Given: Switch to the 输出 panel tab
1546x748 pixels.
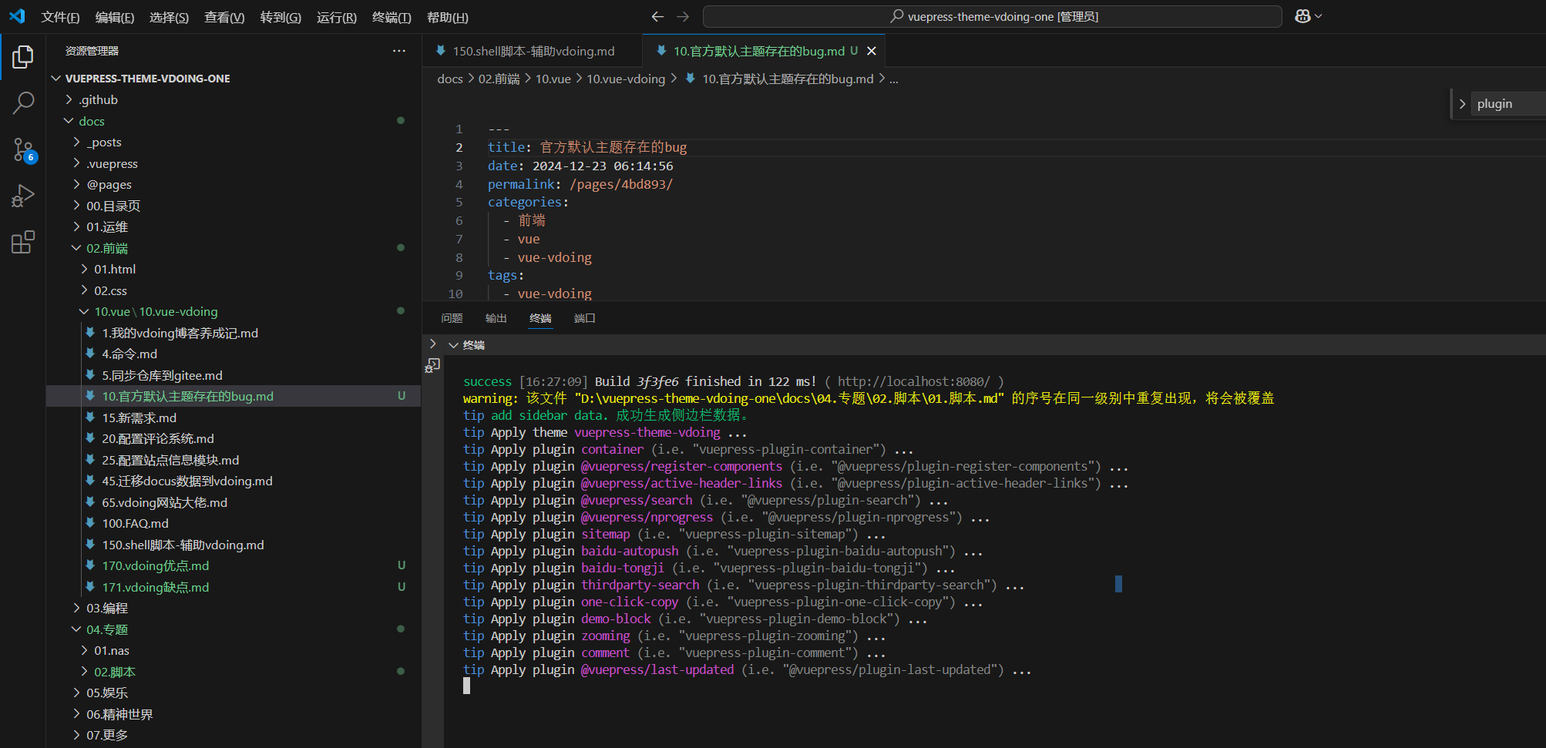Looking at the screenshot, I should coord(496,318).
